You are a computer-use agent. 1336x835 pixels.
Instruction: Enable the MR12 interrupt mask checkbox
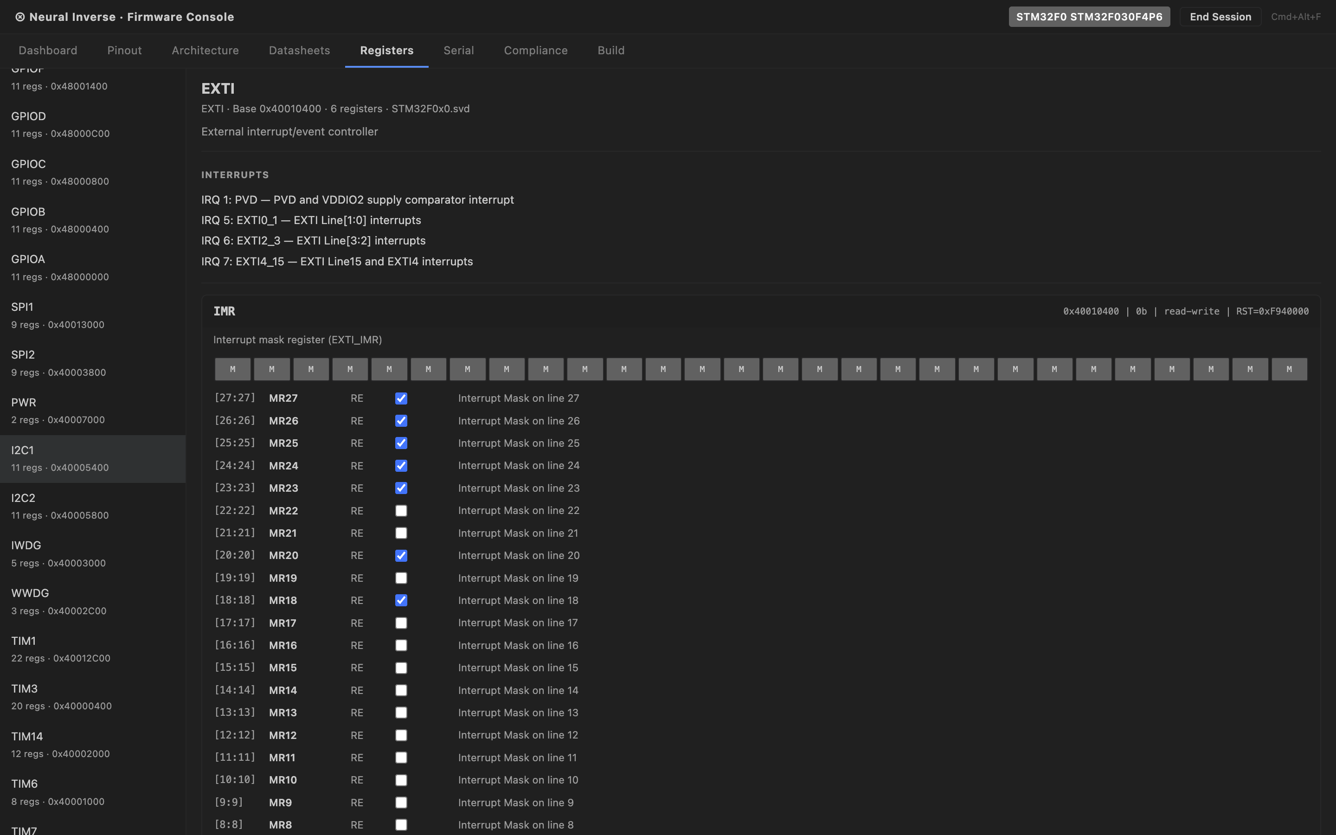coord(401,735)
